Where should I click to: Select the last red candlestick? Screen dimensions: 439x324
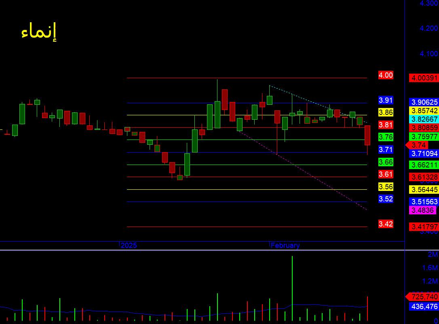click(367, 135)
